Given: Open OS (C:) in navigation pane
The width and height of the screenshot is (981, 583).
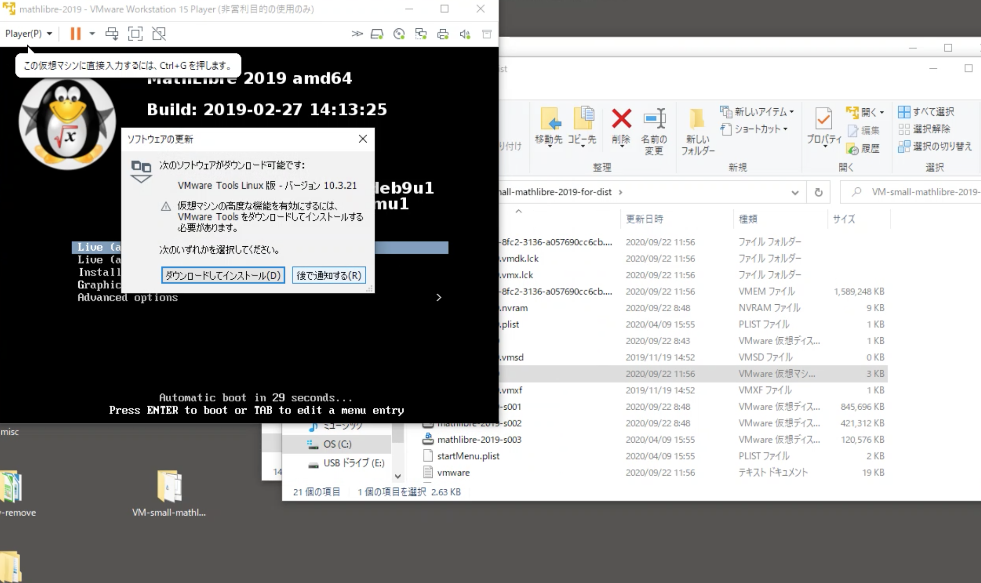Looking at the screenshot, I should click(x=337, y=444).
